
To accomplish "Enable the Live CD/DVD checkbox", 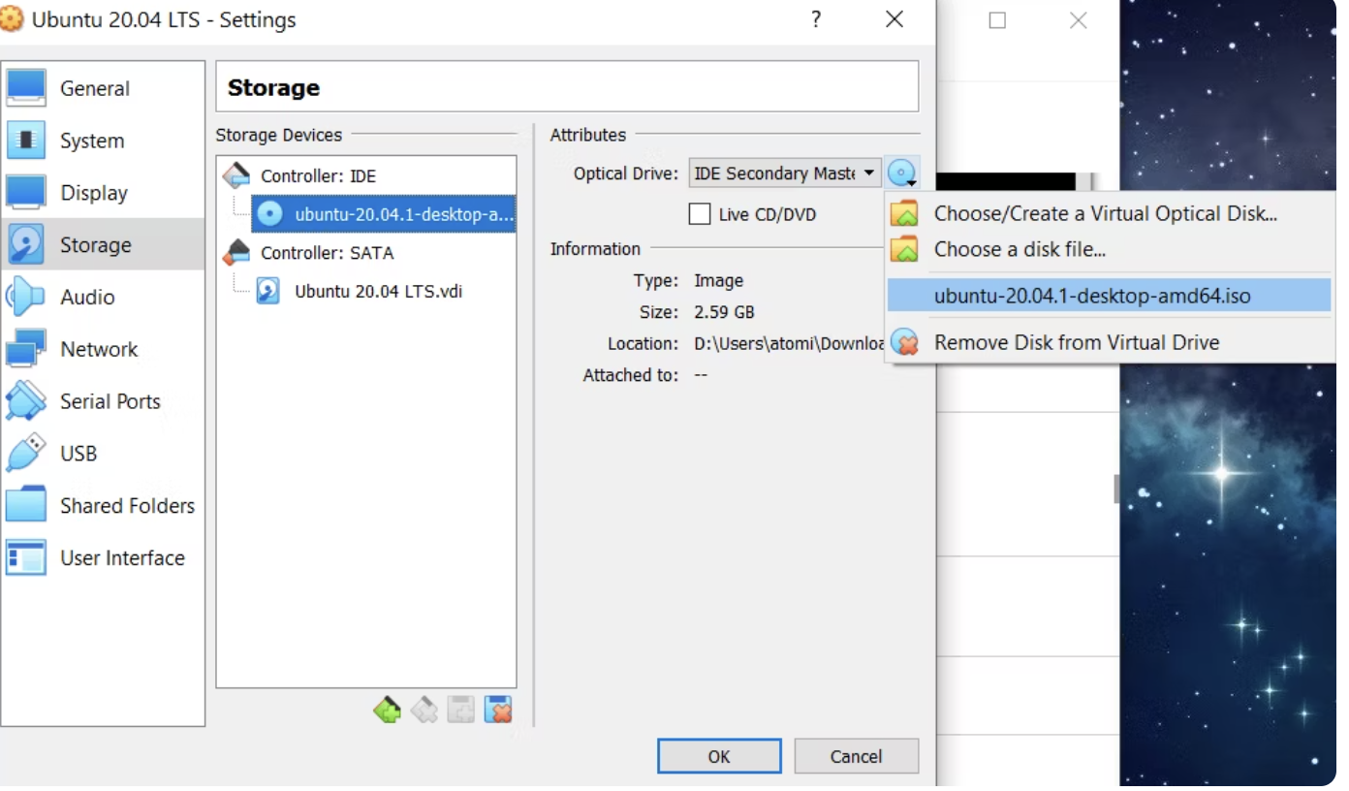I will coord(700,214).
